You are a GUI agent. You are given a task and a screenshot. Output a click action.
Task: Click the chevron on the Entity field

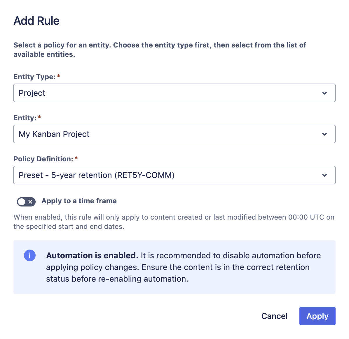[324, 134]
